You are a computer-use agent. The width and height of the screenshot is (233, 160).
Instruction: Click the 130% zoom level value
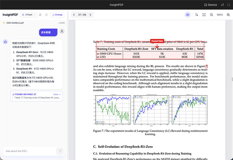(x=219, y=15)
